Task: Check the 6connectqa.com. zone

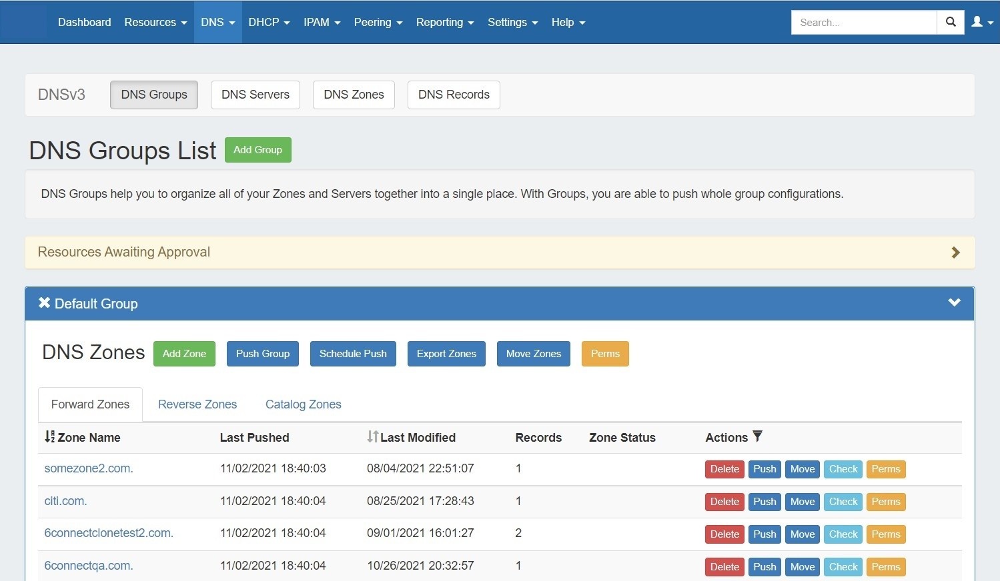Action: pos(843,567)
